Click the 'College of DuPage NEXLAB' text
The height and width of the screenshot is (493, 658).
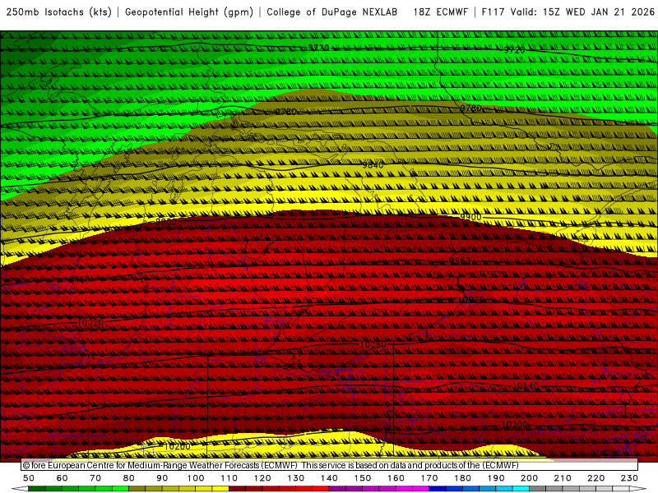click(332, 12)
